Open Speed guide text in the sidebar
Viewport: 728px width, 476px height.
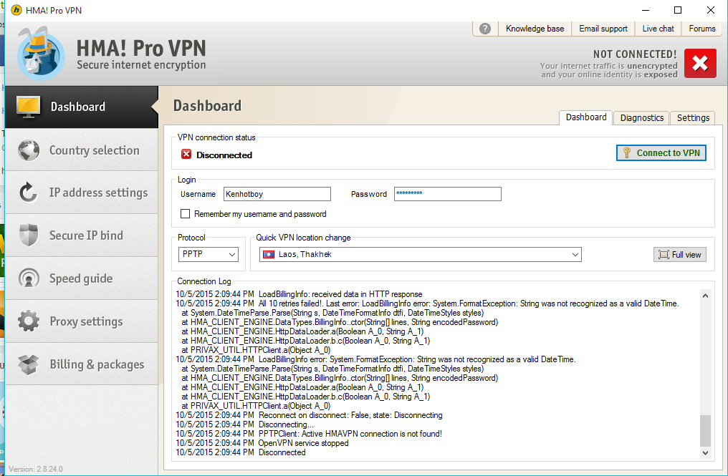(81, 278)
